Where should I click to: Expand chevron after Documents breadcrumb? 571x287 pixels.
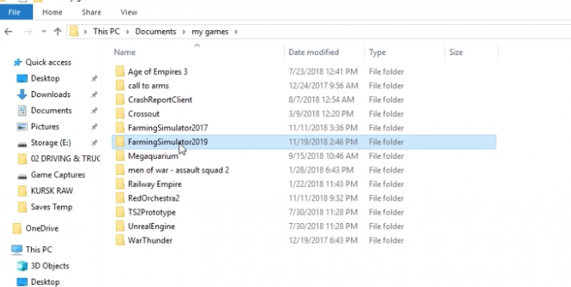(184, 32)
